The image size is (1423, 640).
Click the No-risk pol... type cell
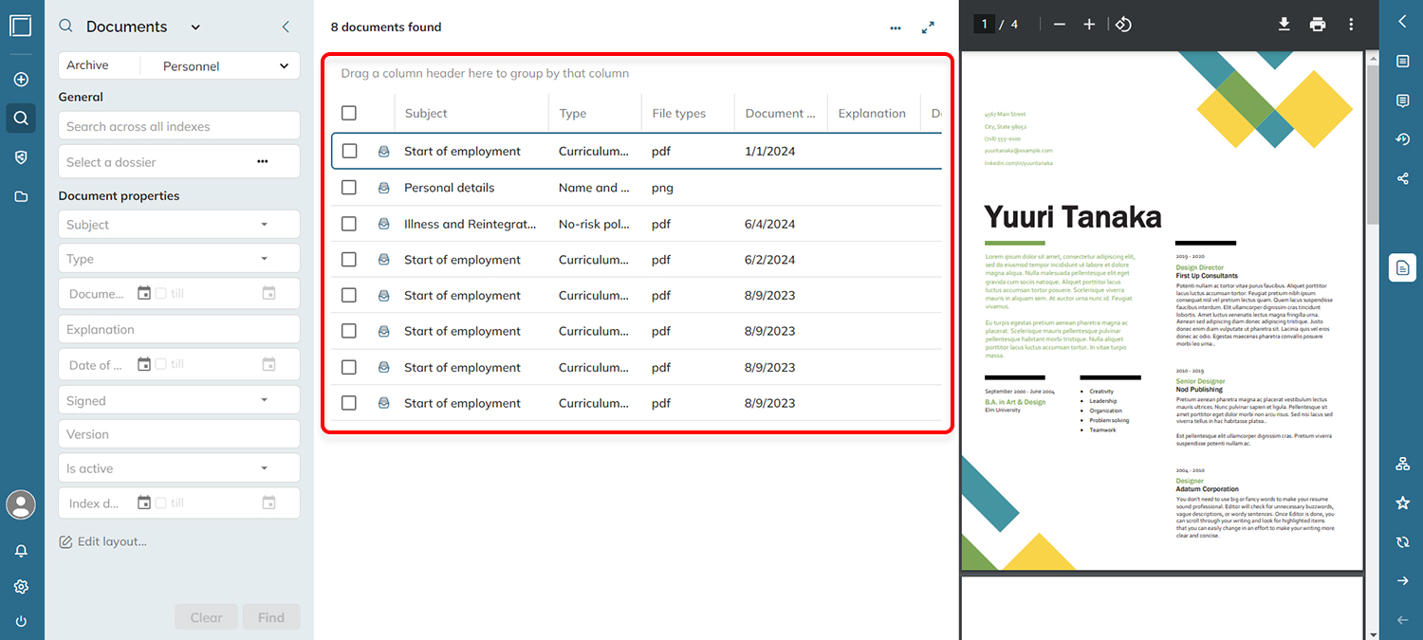tap(595, 224)
